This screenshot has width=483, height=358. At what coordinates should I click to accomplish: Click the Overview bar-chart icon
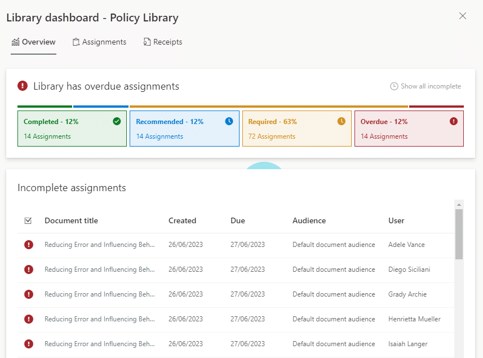click(15, 41)
